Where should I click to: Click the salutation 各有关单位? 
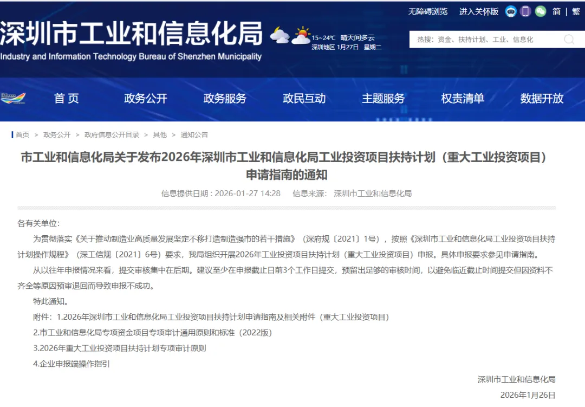click(38, 223)
